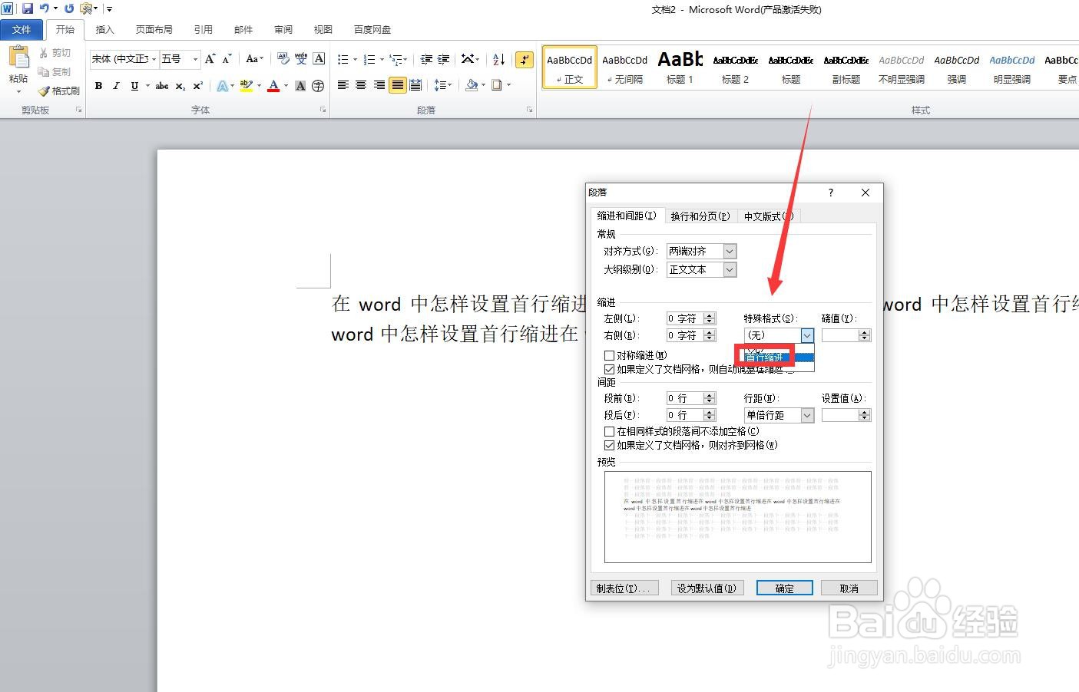Select 首行缩进 from the special format dropdown
Screen dimensions: 1079x692
click(x=766, y=355)
